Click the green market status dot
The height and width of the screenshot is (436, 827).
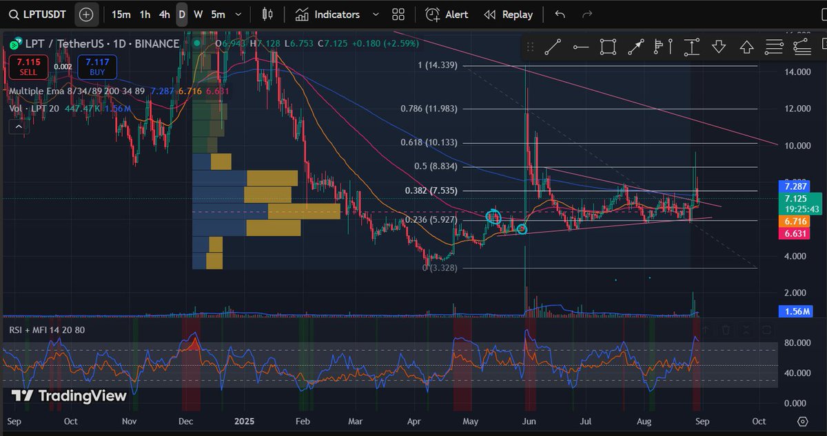tap(196, 43)
